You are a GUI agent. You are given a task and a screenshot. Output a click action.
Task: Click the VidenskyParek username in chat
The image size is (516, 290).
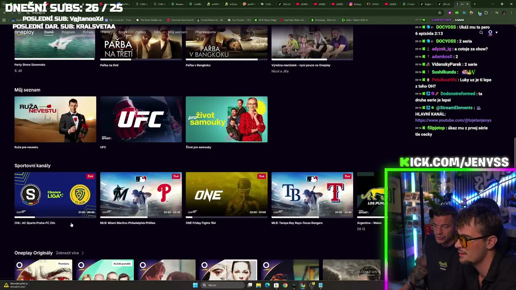pyautogui.click(x=446, y=64)
